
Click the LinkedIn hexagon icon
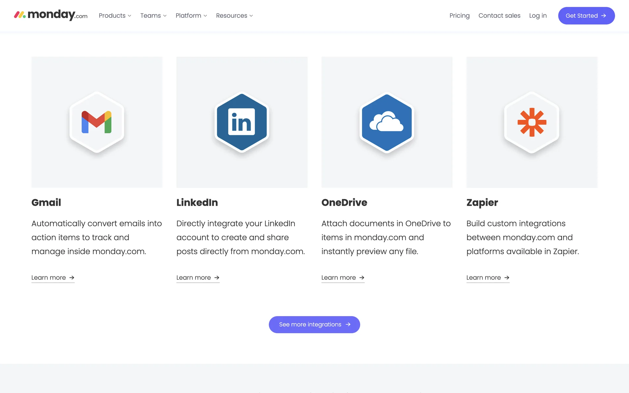242,122
